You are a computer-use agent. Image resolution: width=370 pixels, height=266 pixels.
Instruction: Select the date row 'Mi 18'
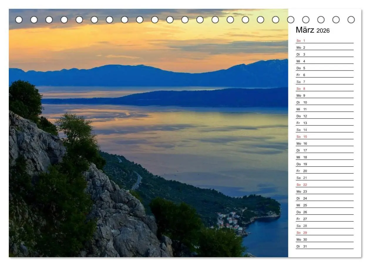click(324, 157)
